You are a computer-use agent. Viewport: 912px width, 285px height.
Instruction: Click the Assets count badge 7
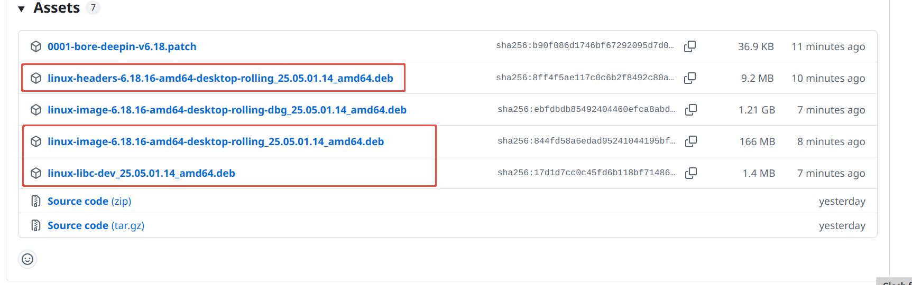click(93, 8)
